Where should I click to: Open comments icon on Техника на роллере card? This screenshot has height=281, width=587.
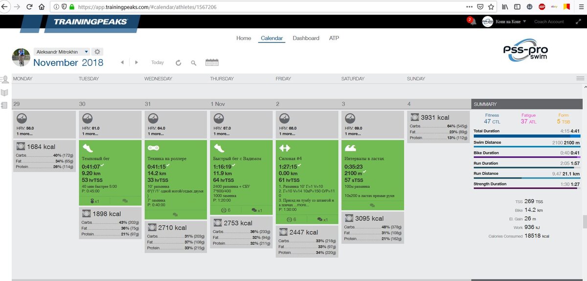(175, 214)
